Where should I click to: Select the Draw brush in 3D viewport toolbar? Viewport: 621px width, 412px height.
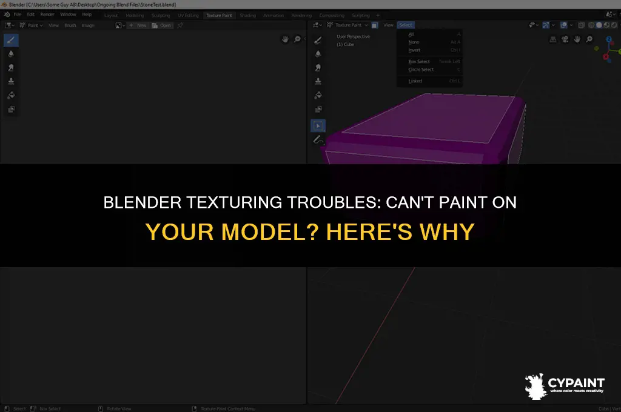[318, 40]
